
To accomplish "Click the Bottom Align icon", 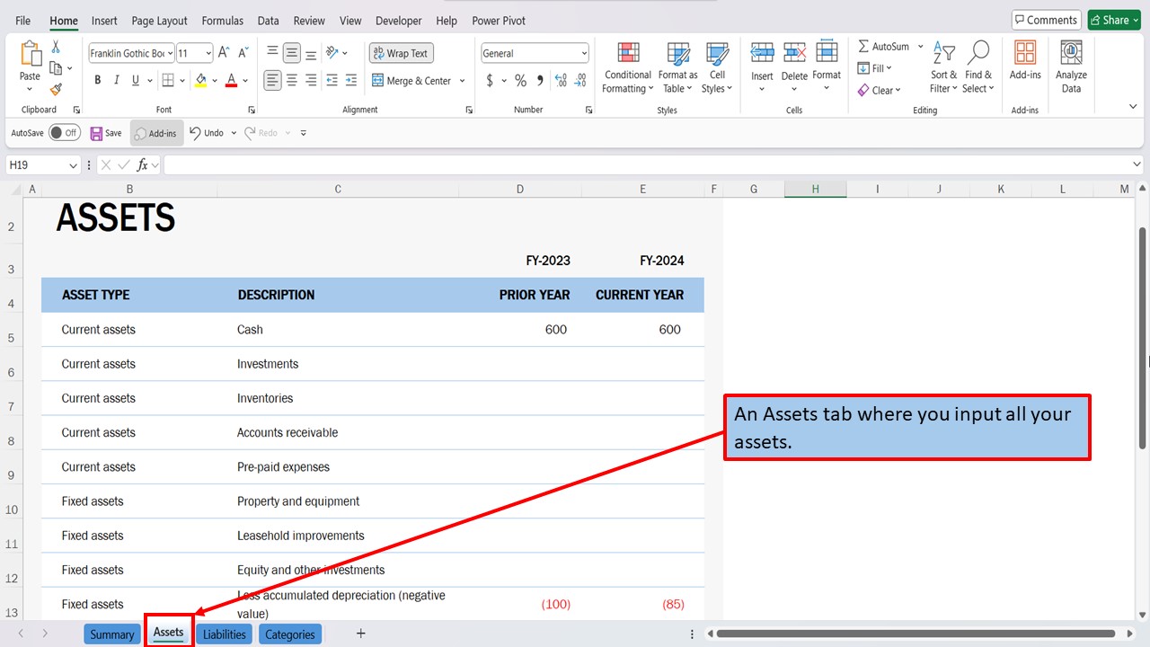I will [311, 53].
